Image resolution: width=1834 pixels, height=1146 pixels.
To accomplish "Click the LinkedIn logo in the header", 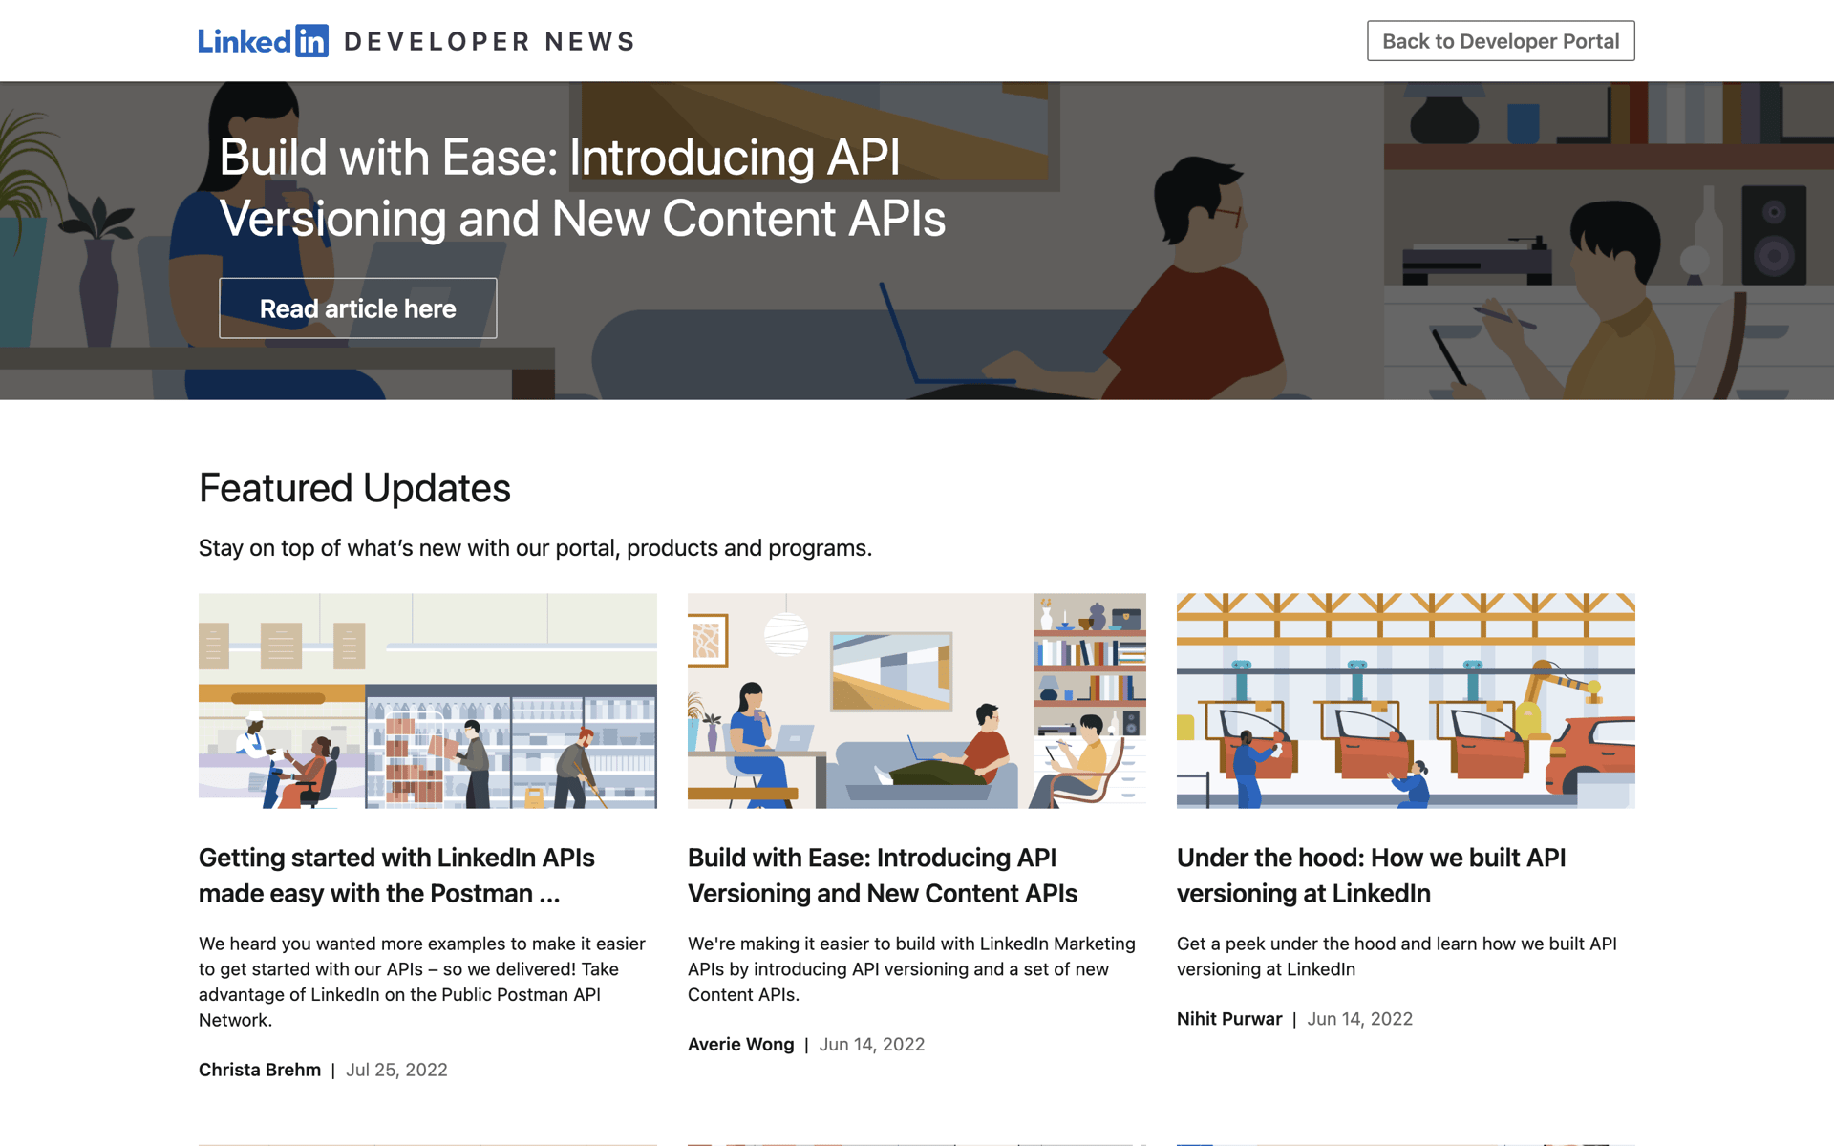I will point(263,41).
